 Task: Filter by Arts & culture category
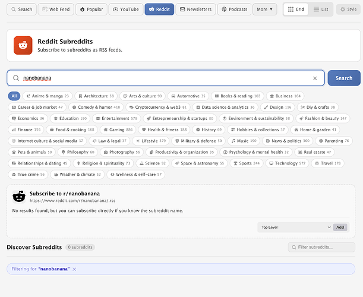coord(143,96)
